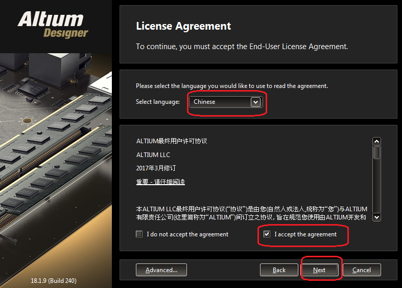This screenshot has width=402, height=288.
Task: Open the Select language combo box showing Chinese
Action: (x=226, y=102)
